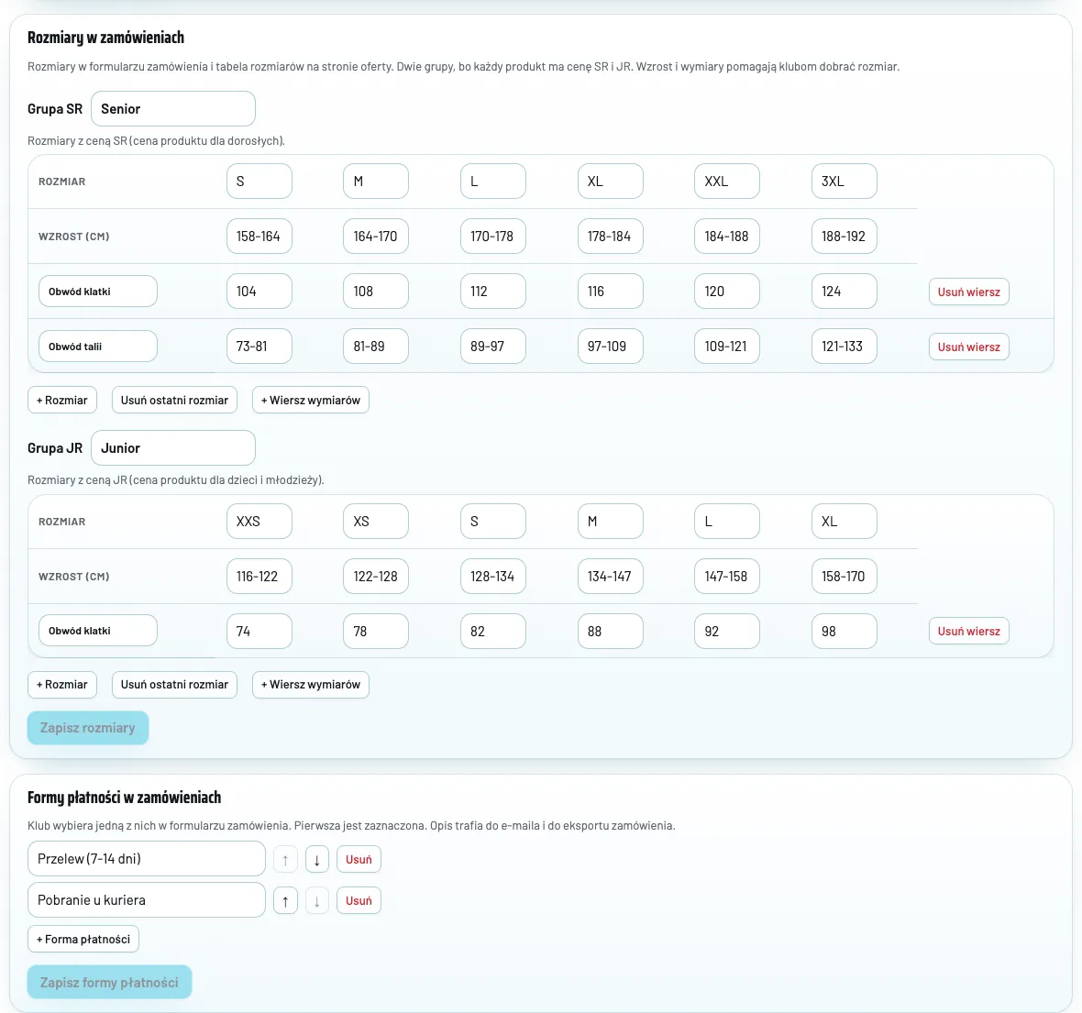Click the down arrow beside 'Pobranie u kuriera'
This screenshot has width=1082, height=1013.
tap(316, 900)
